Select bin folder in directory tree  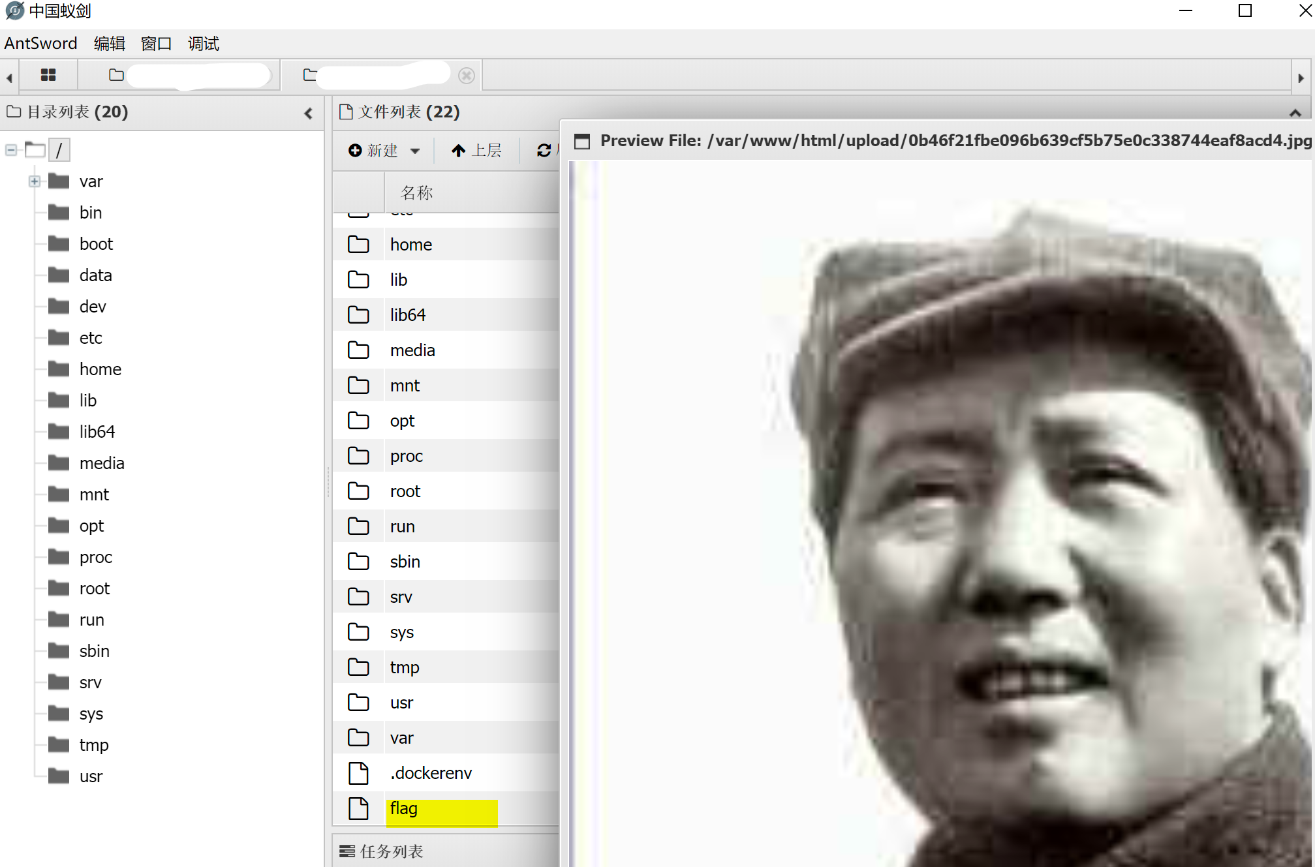pos(91,213)
